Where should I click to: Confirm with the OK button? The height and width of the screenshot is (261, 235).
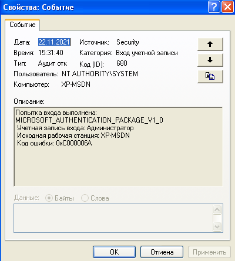tap(114, 252)
